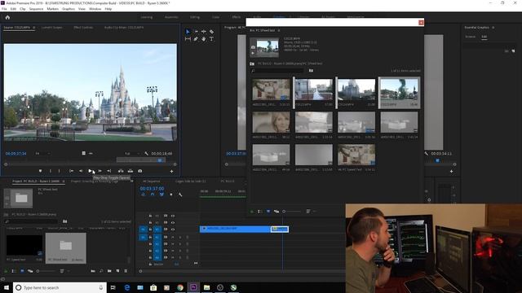Click Drag Video Only icon in Source monitor

click(83, 153)
